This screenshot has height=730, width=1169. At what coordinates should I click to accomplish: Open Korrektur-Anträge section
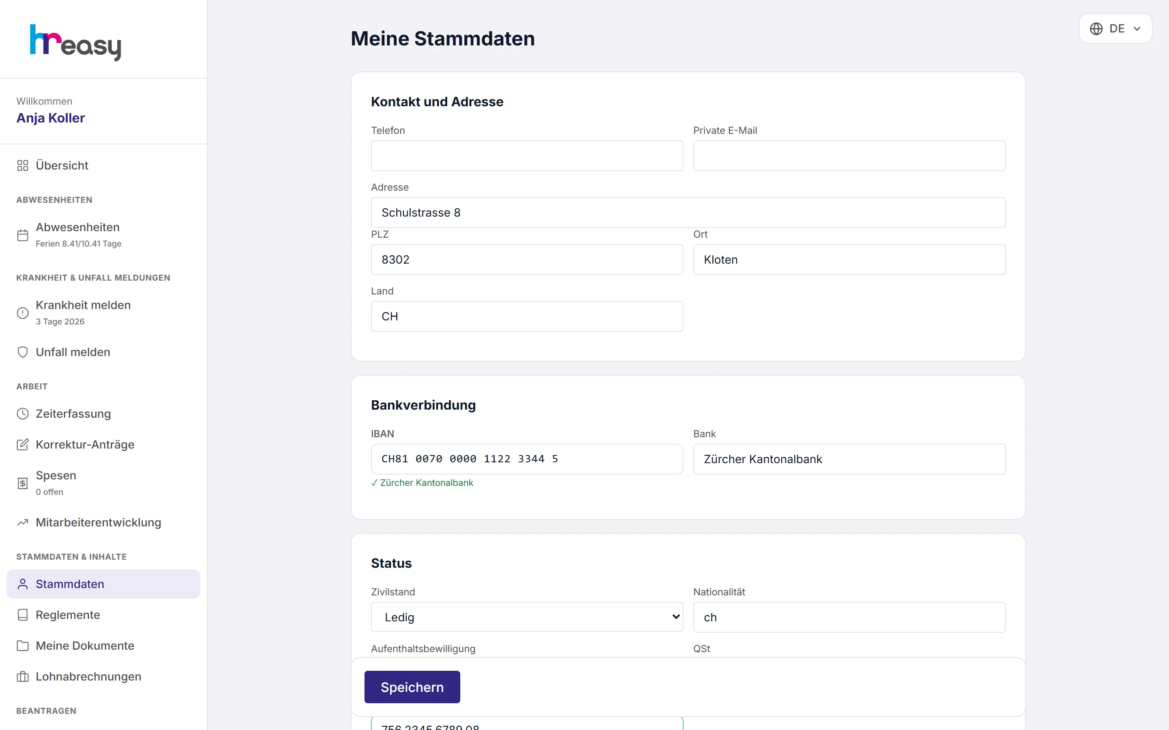coord(104,444)
